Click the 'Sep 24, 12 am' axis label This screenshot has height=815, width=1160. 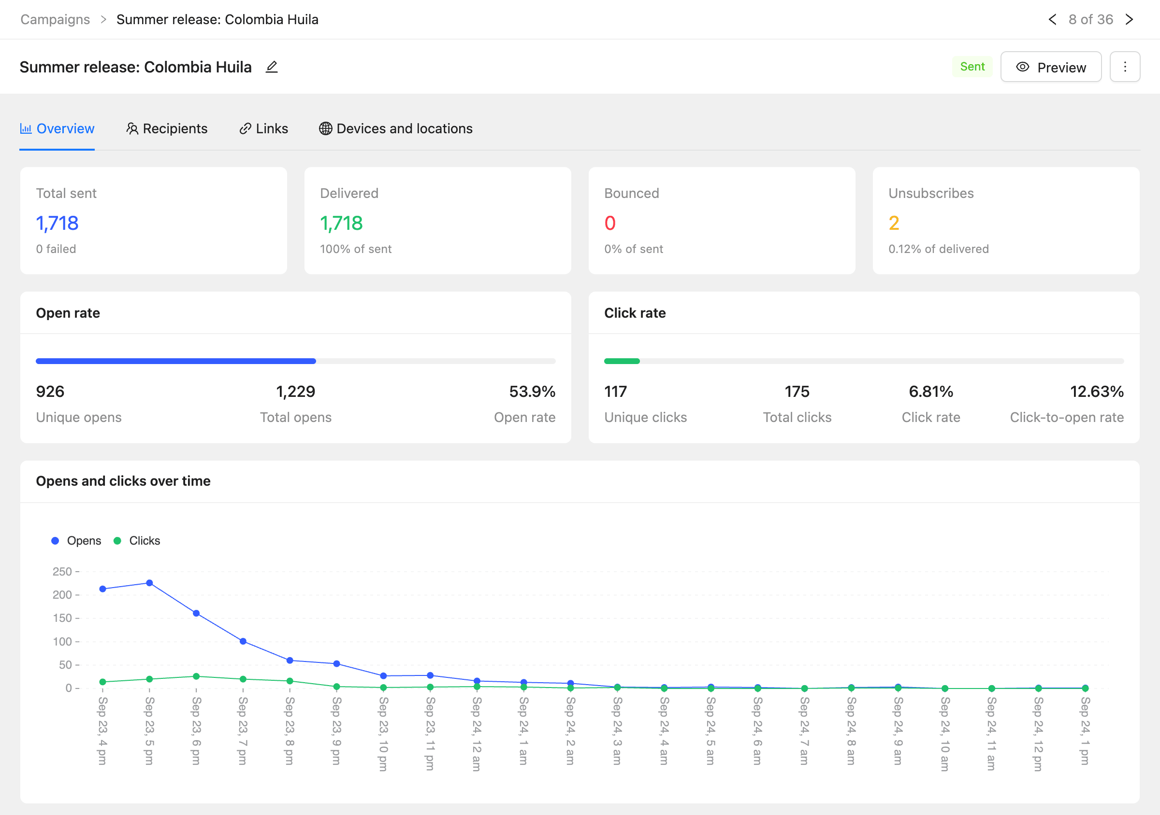tap(477, 734)
